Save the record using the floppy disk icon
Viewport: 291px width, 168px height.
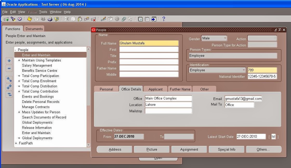click(29, 19)
